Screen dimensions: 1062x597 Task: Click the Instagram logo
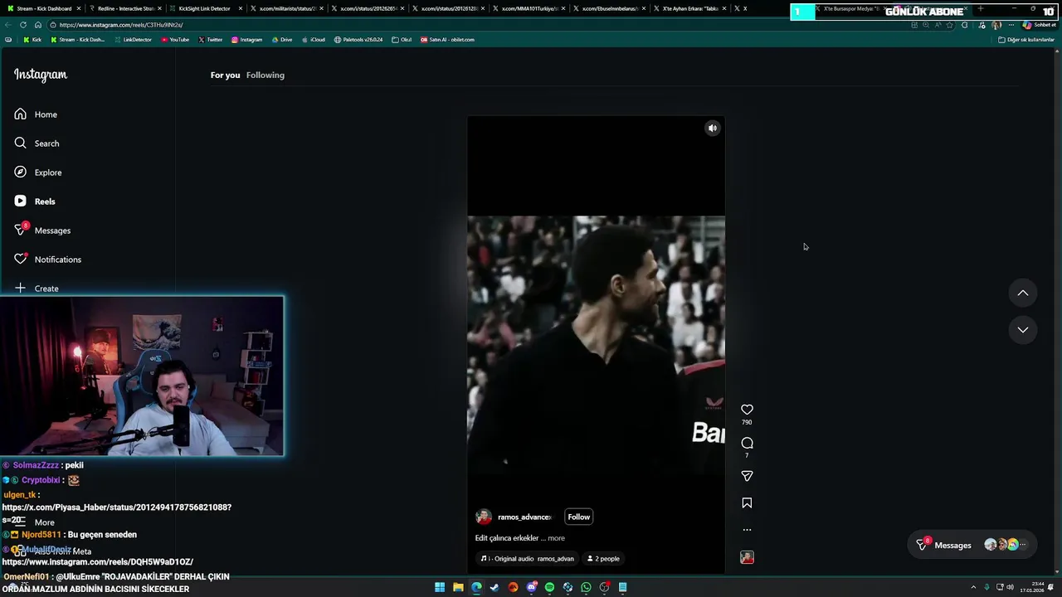pos(41,75)
